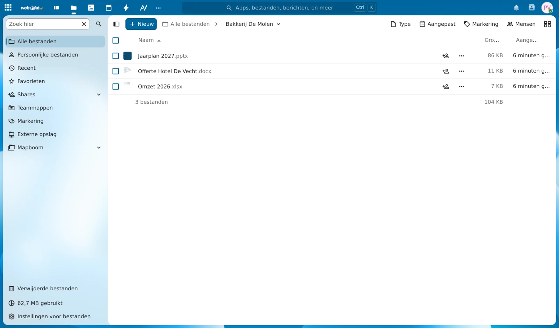
Task: Open Instellingen voor bestanden
Action: 55,316
